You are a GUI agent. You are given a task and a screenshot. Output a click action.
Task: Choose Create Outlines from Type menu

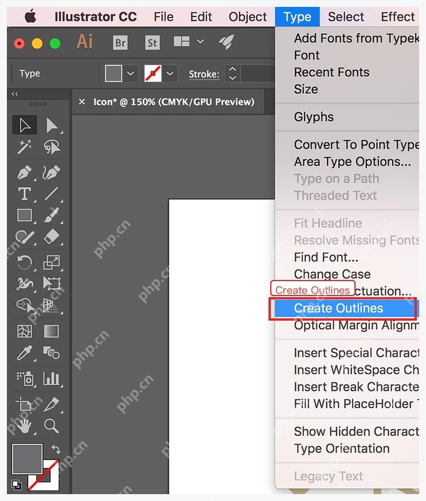pos(347,309)
